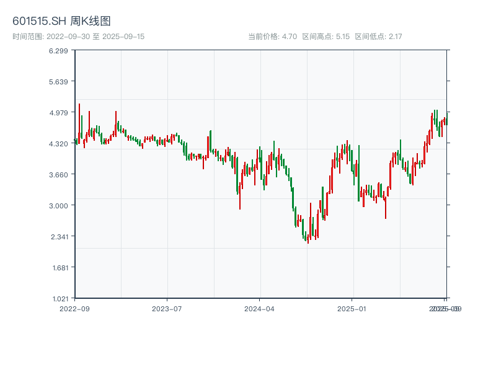496x372 pixels.
Task: Click the overlapping 2025-09 x-axis label
Action: coord(446,308)
